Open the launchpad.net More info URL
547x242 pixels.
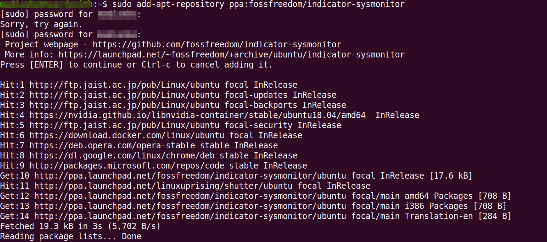click(231, 55)
